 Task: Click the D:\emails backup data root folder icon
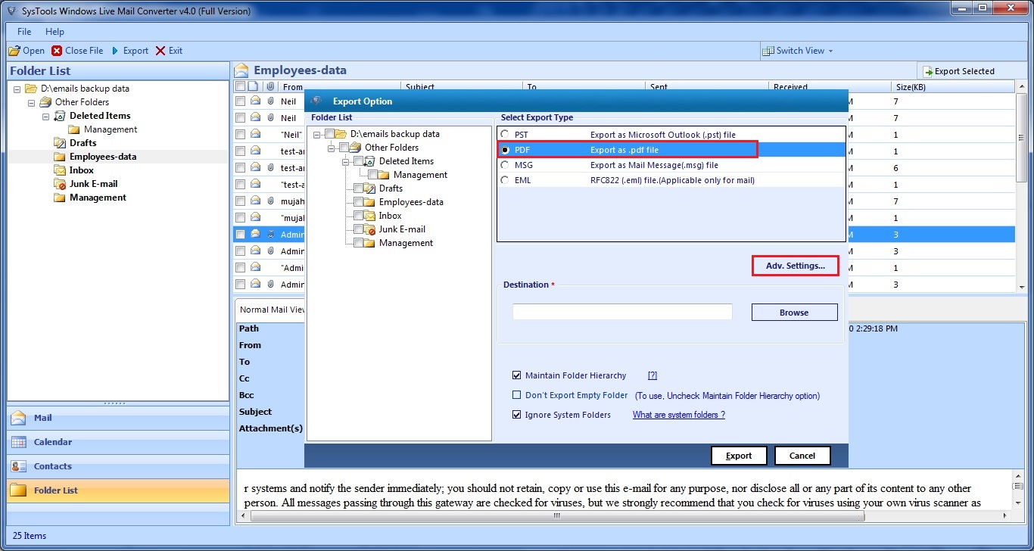click(31, 89)
